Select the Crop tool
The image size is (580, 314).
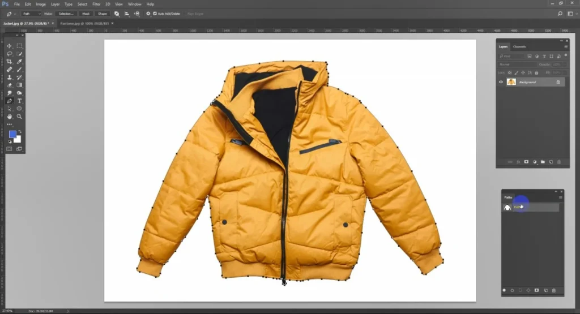pyautogui.click(x=9, y=62)
